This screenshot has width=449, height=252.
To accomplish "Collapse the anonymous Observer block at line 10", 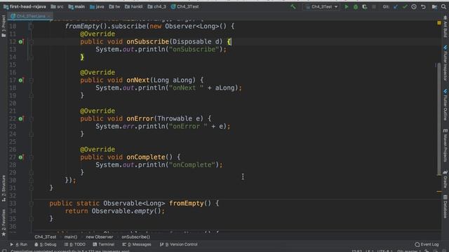I will pyautogui.click(x=31, y=27).
